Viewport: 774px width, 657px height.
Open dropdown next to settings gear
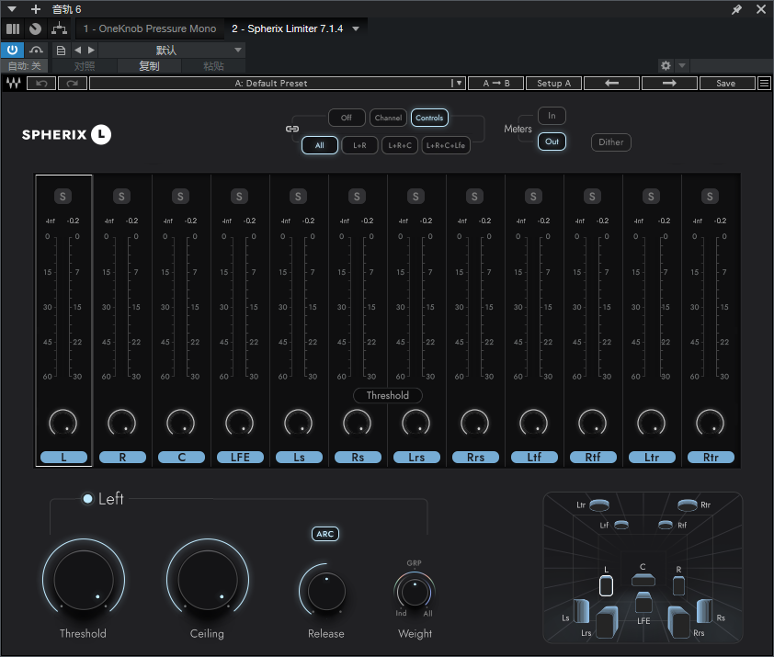click(x=682, y=65)
